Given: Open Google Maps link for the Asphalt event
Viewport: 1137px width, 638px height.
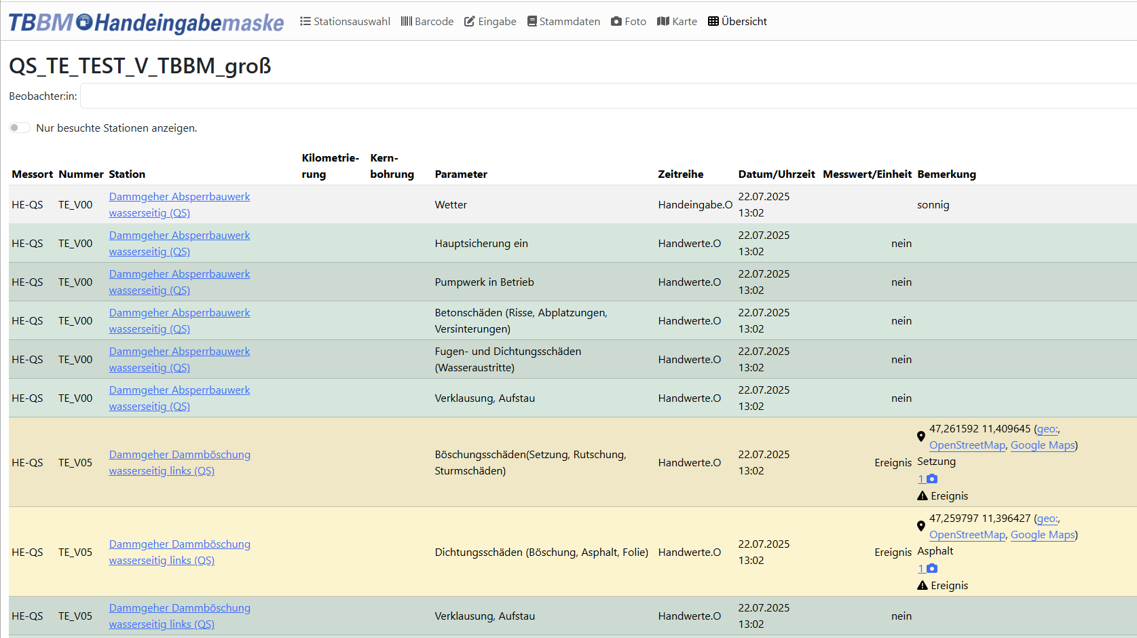Looking at the screenshot, I should pos(1043,535).
